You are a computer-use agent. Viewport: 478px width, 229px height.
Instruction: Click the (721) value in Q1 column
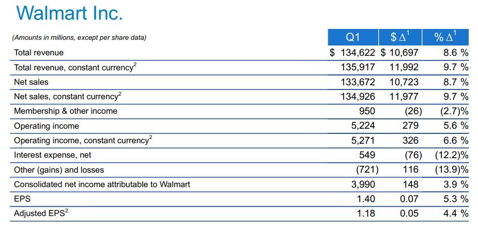click(367, 170)
